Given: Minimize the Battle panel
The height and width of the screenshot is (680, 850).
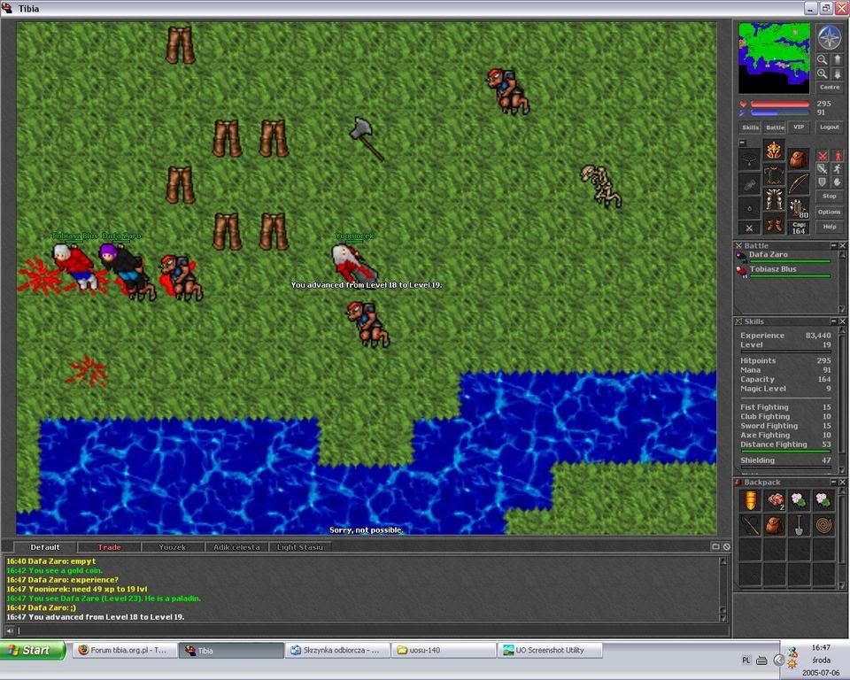Looking at the screenshot, I should (834, 245).
